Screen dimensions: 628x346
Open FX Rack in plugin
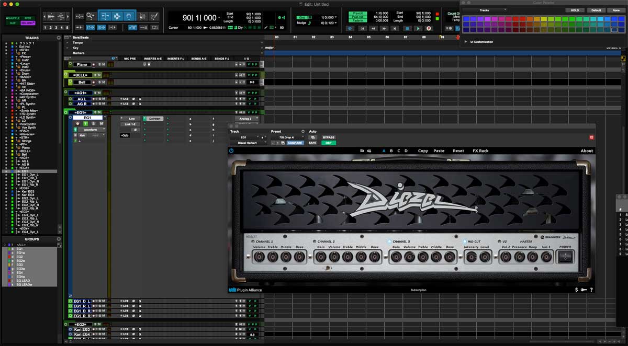[480, 151]
